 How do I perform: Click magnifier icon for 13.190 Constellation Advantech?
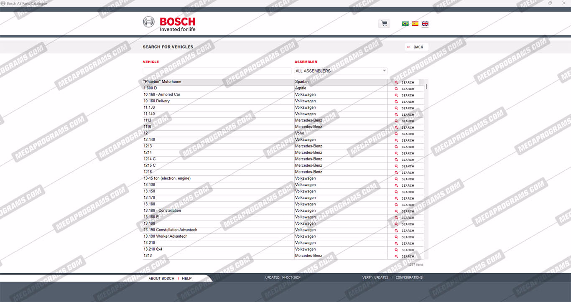[x=396, y=231]
